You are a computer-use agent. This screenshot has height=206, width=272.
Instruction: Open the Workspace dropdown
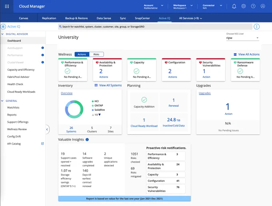(x=183, y=6)
